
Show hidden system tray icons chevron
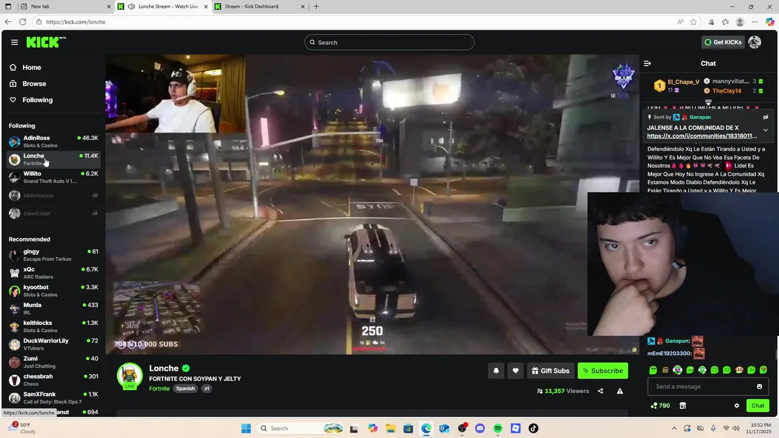(674, 428)
